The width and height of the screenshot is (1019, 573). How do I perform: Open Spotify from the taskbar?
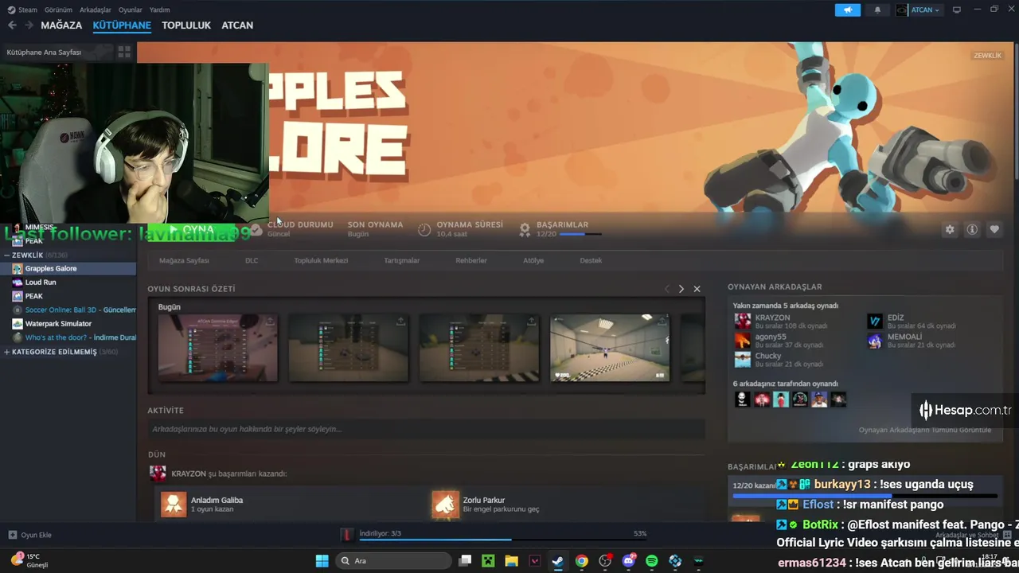(652, 561)
